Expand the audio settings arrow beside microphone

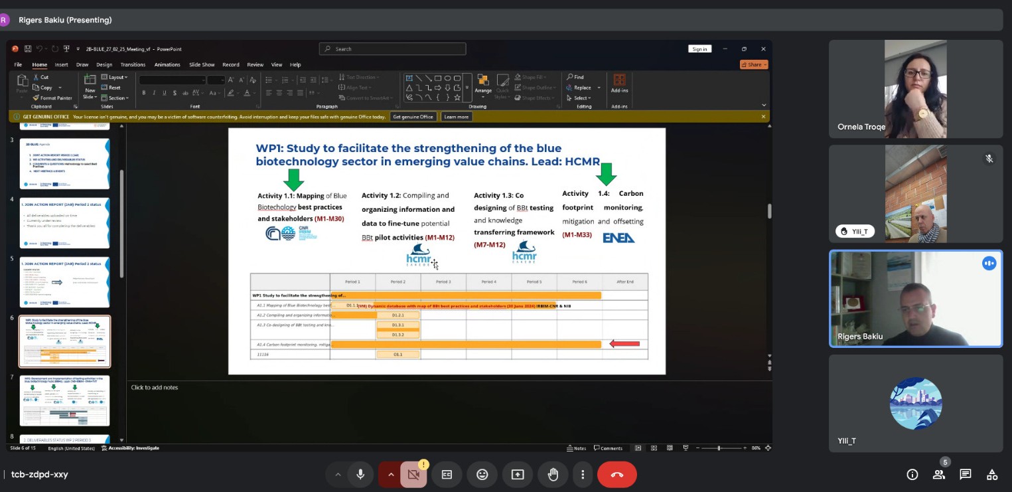338,474
